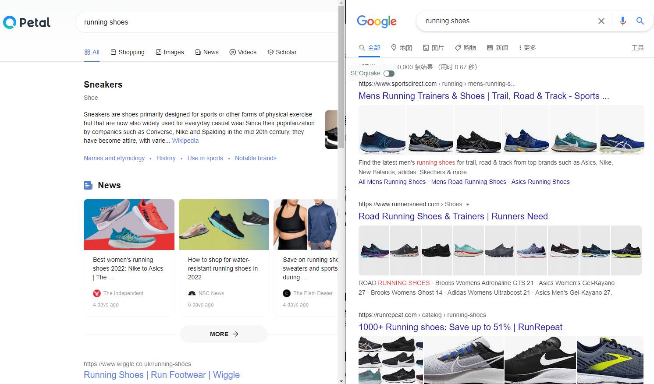Switch to Petal Videos tab
654x384 pixels.
[x=243, y=52]
